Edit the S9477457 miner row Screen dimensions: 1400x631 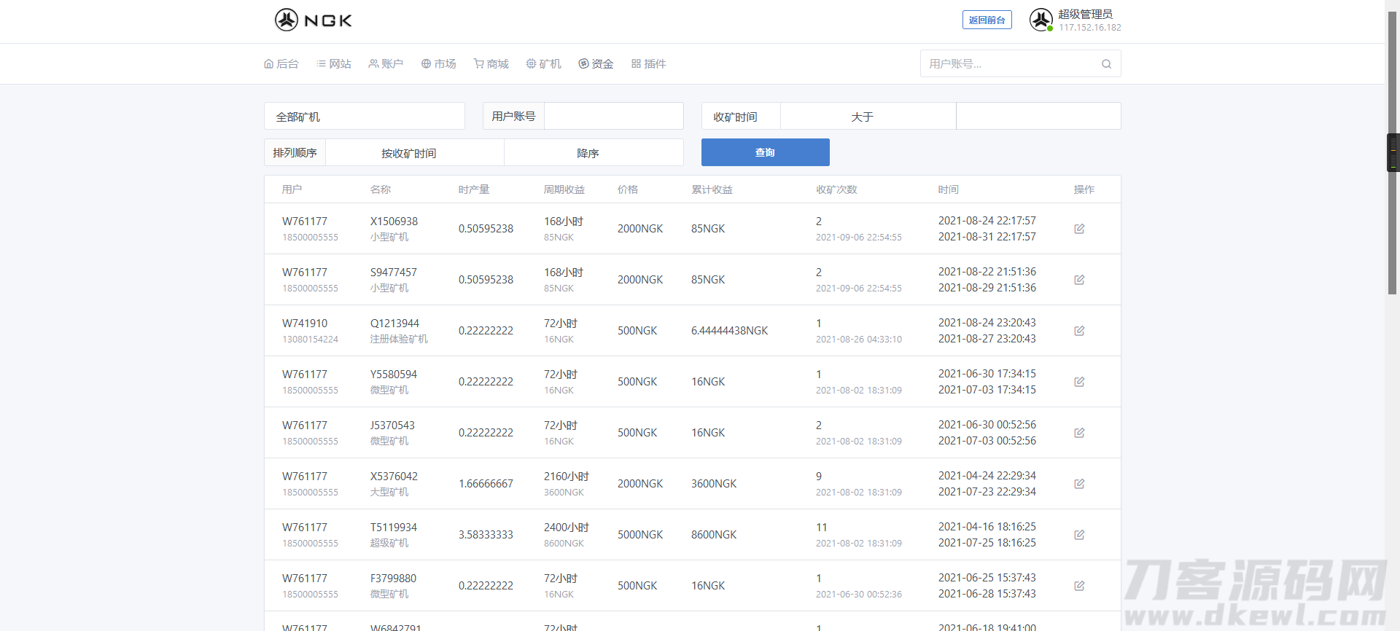pos(1079,280)
